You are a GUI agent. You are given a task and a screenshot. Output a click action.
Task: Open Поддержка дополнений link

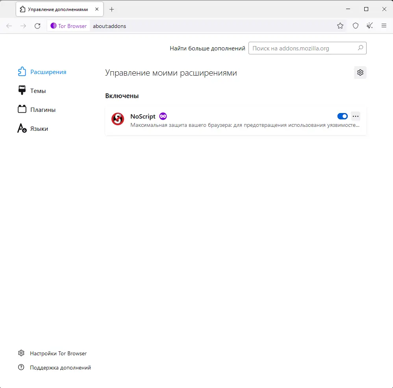[54, 368]
